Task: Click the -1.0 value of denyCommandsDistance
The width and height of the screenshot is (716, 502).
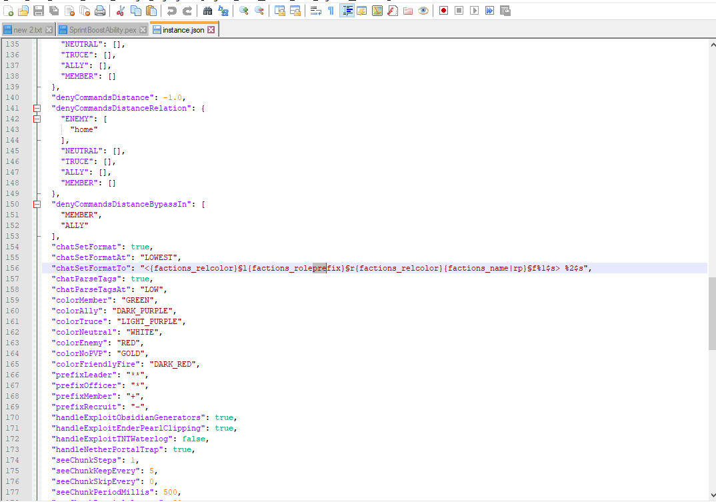Action: pyautogui.click(x=172, y=98)
